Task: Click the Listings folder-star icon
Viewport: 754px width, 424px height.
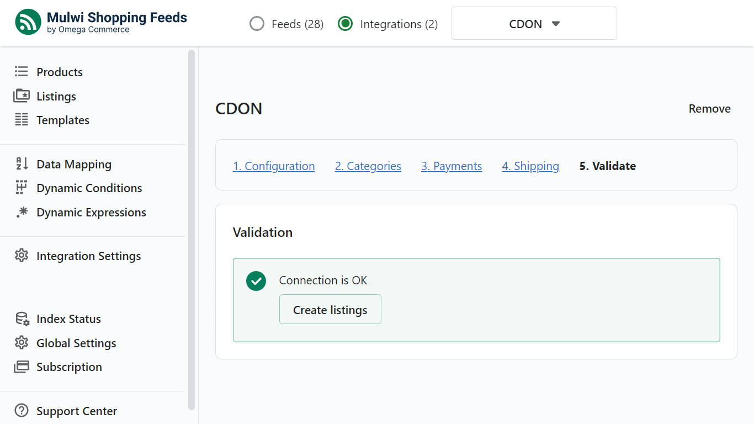Action: (22, 96)
